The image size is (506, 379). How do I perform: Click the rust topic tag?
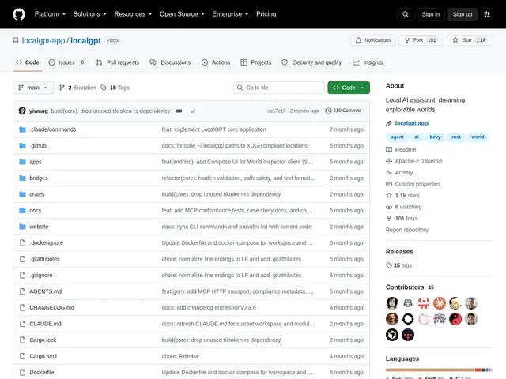[455, 137]
